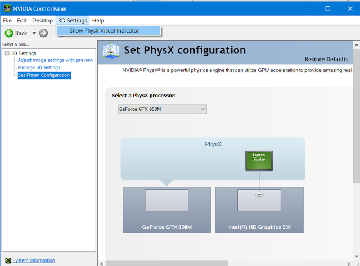
Task: Click the vertical scrollbar thumb
Action: pyautogui.click(x=356, y=116)
